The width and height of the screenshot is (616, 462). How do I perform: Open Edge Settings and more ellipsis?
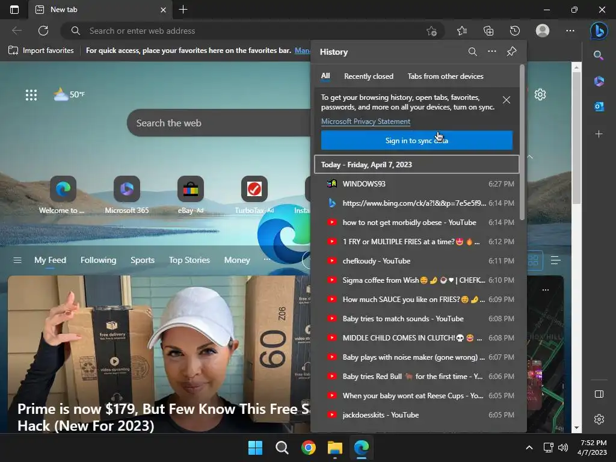(x=570, y=31)
